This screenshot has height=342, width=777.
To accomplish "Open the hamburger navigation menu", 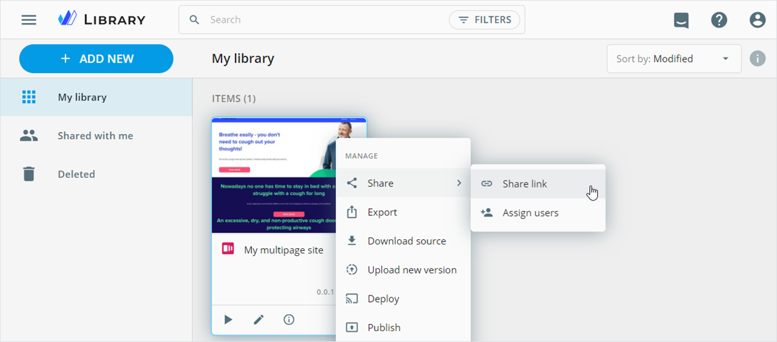I will point(29,20).
